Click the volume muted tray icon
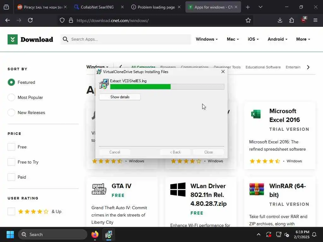The image size is (323, 242). click(287, 234)
